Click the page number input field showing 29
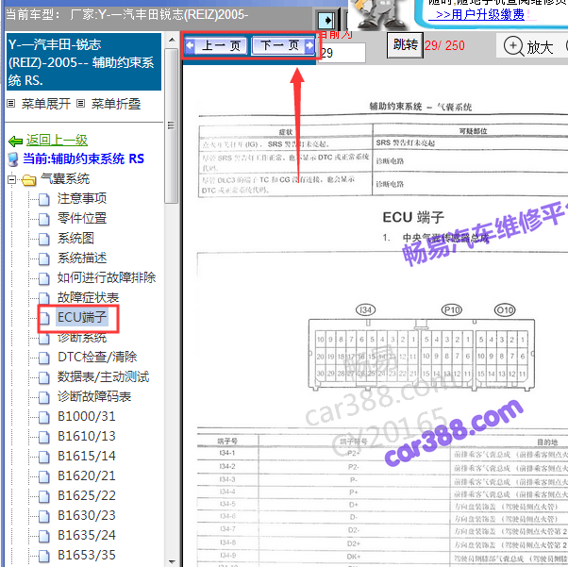 342,53
